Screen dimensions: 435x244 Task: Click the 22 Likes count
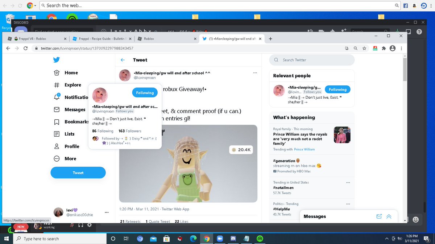[x=182, y=221]
